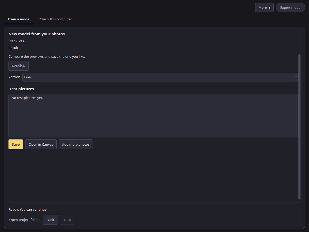Switch to the Train a model tab
309x232 pixels.
19,19
